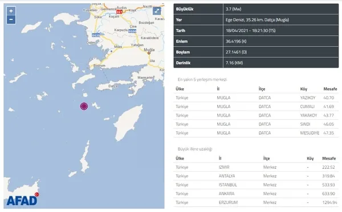This screenshot has width=342, height=212.
Task: Click the İlçe header in big cities table
Action: (x=266, y=159)
